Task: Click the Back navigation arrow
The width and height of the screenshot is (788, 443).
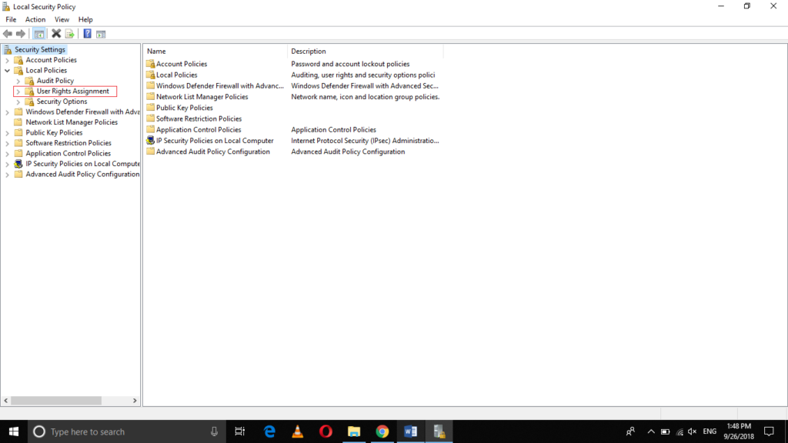Action: coord(7,33)
